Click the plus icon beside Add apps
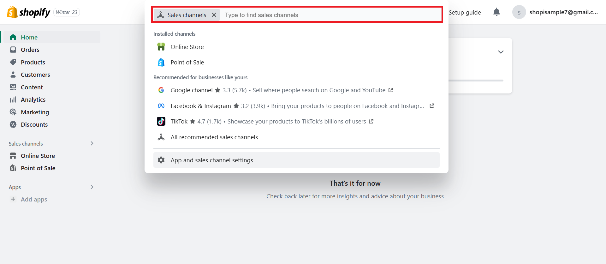The image size is (606, 264). [13, 199]
